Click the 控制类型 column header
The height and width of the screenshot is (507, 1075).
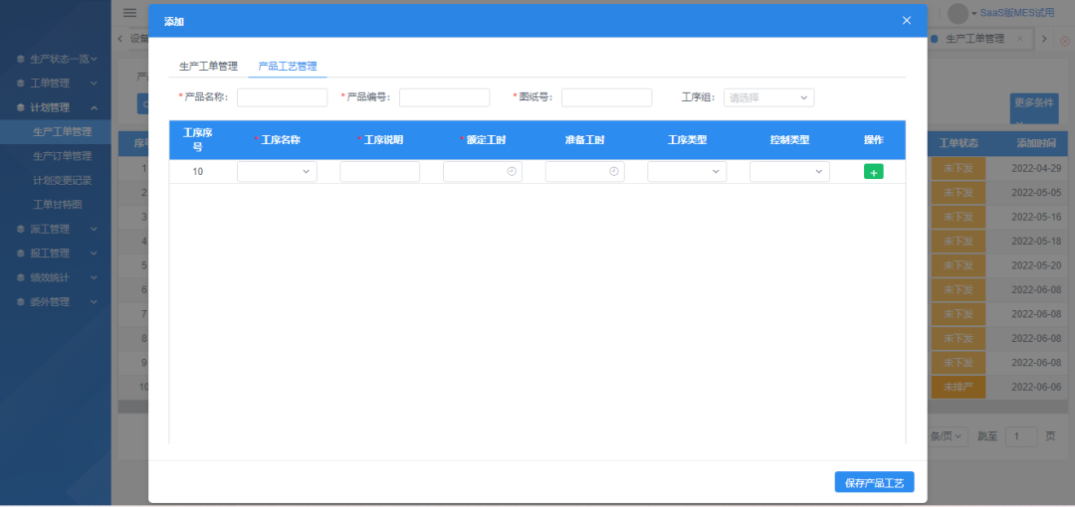point(789,140)
